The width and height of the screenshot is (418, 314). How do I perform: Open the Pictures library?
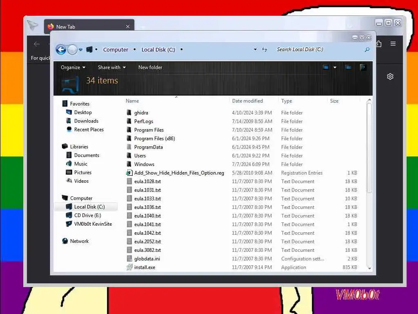[x=82, y=173]
